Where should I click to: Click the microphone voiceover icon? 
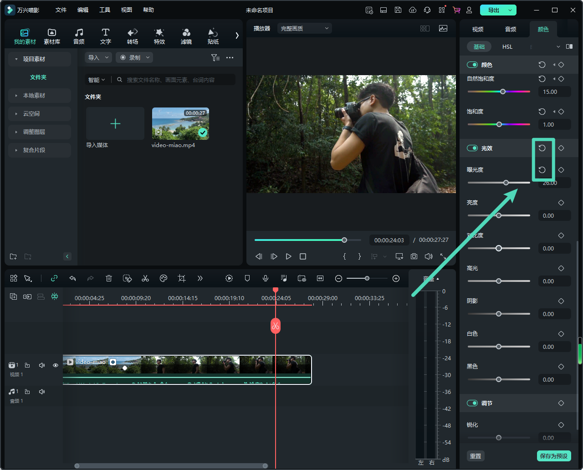tap(266, 278)
